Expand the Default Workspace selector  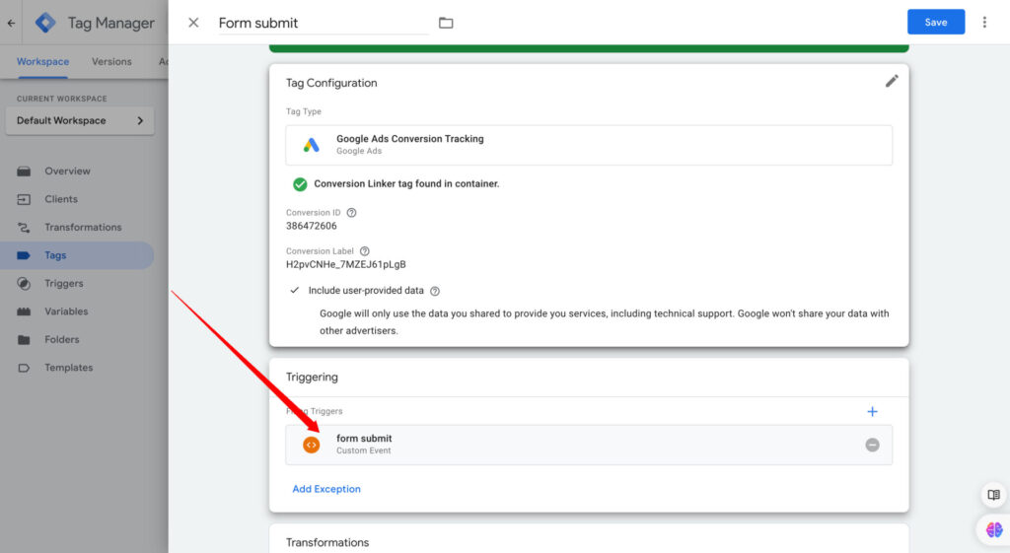(x=80, y=120)
